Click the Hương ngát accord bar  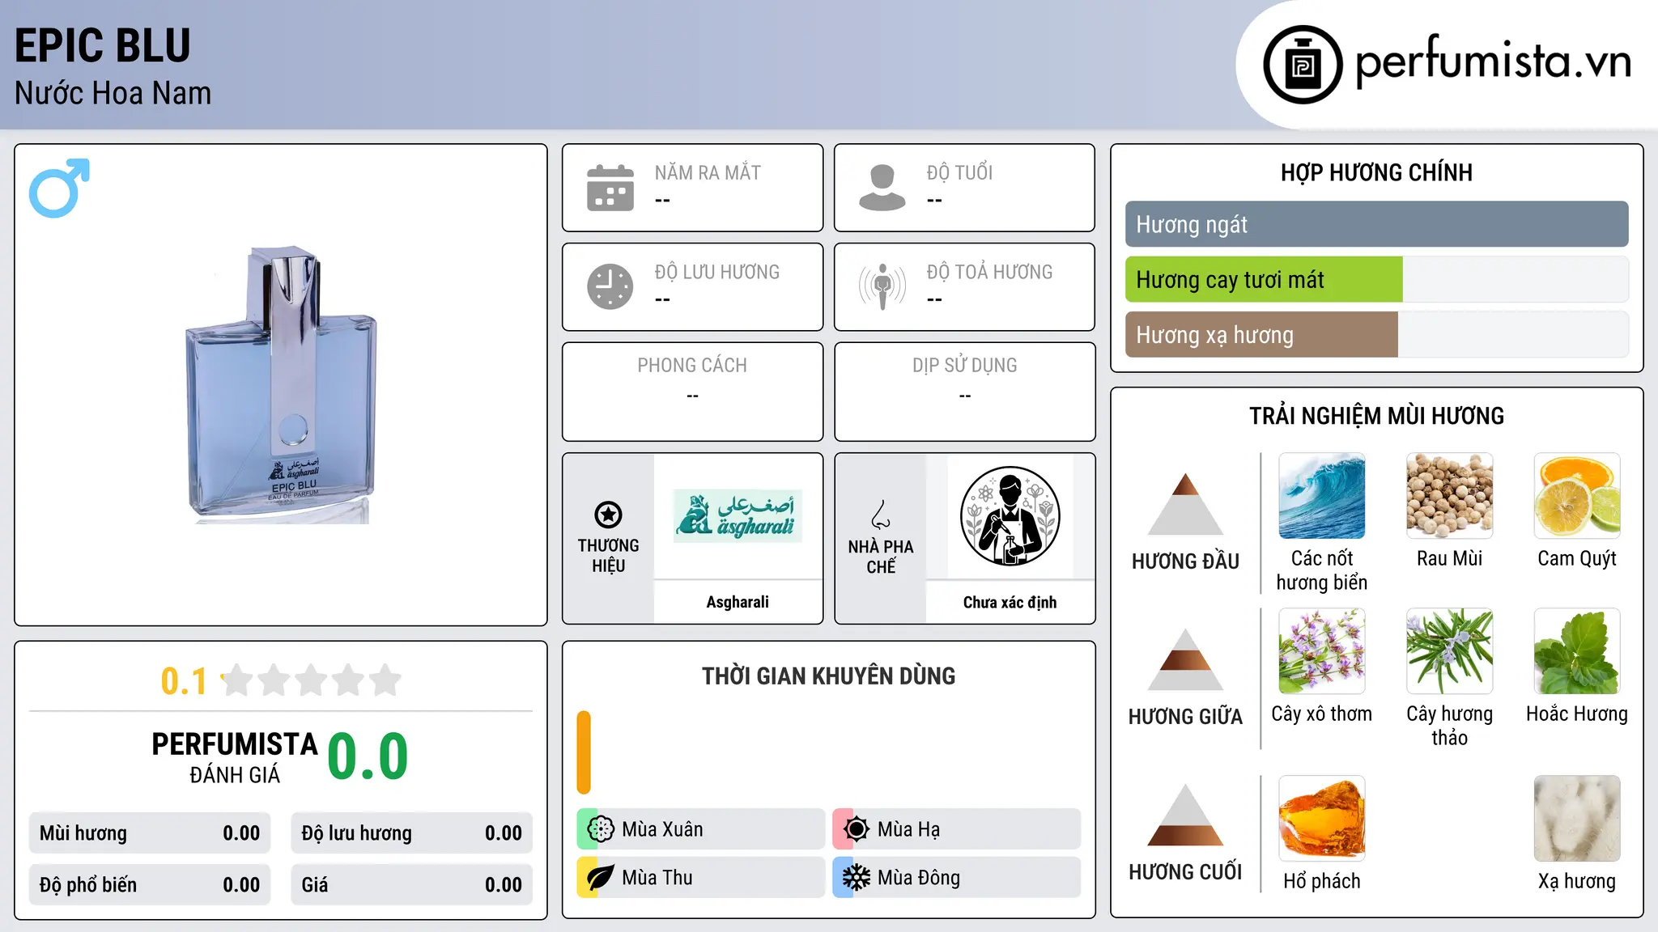click(x=1376, y=224)
